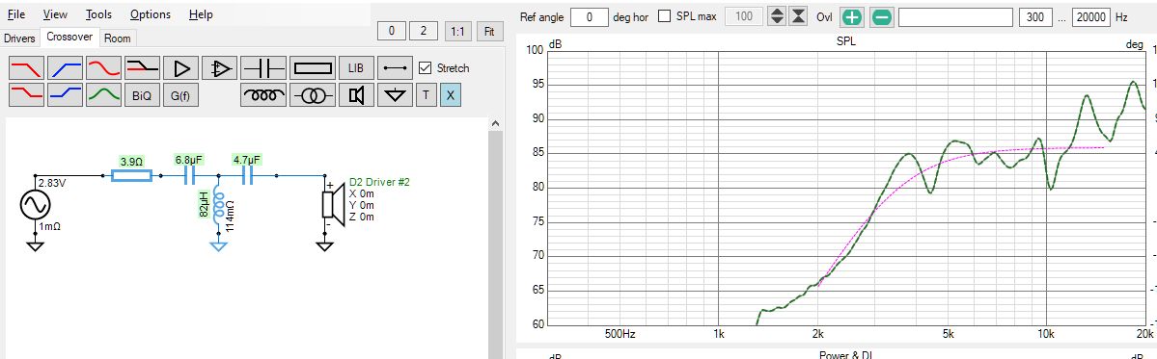The height and width of the screenshot is (359, 1157).
Task: Add a ground symbol to the schematic
Action: [x=395, y=95]
